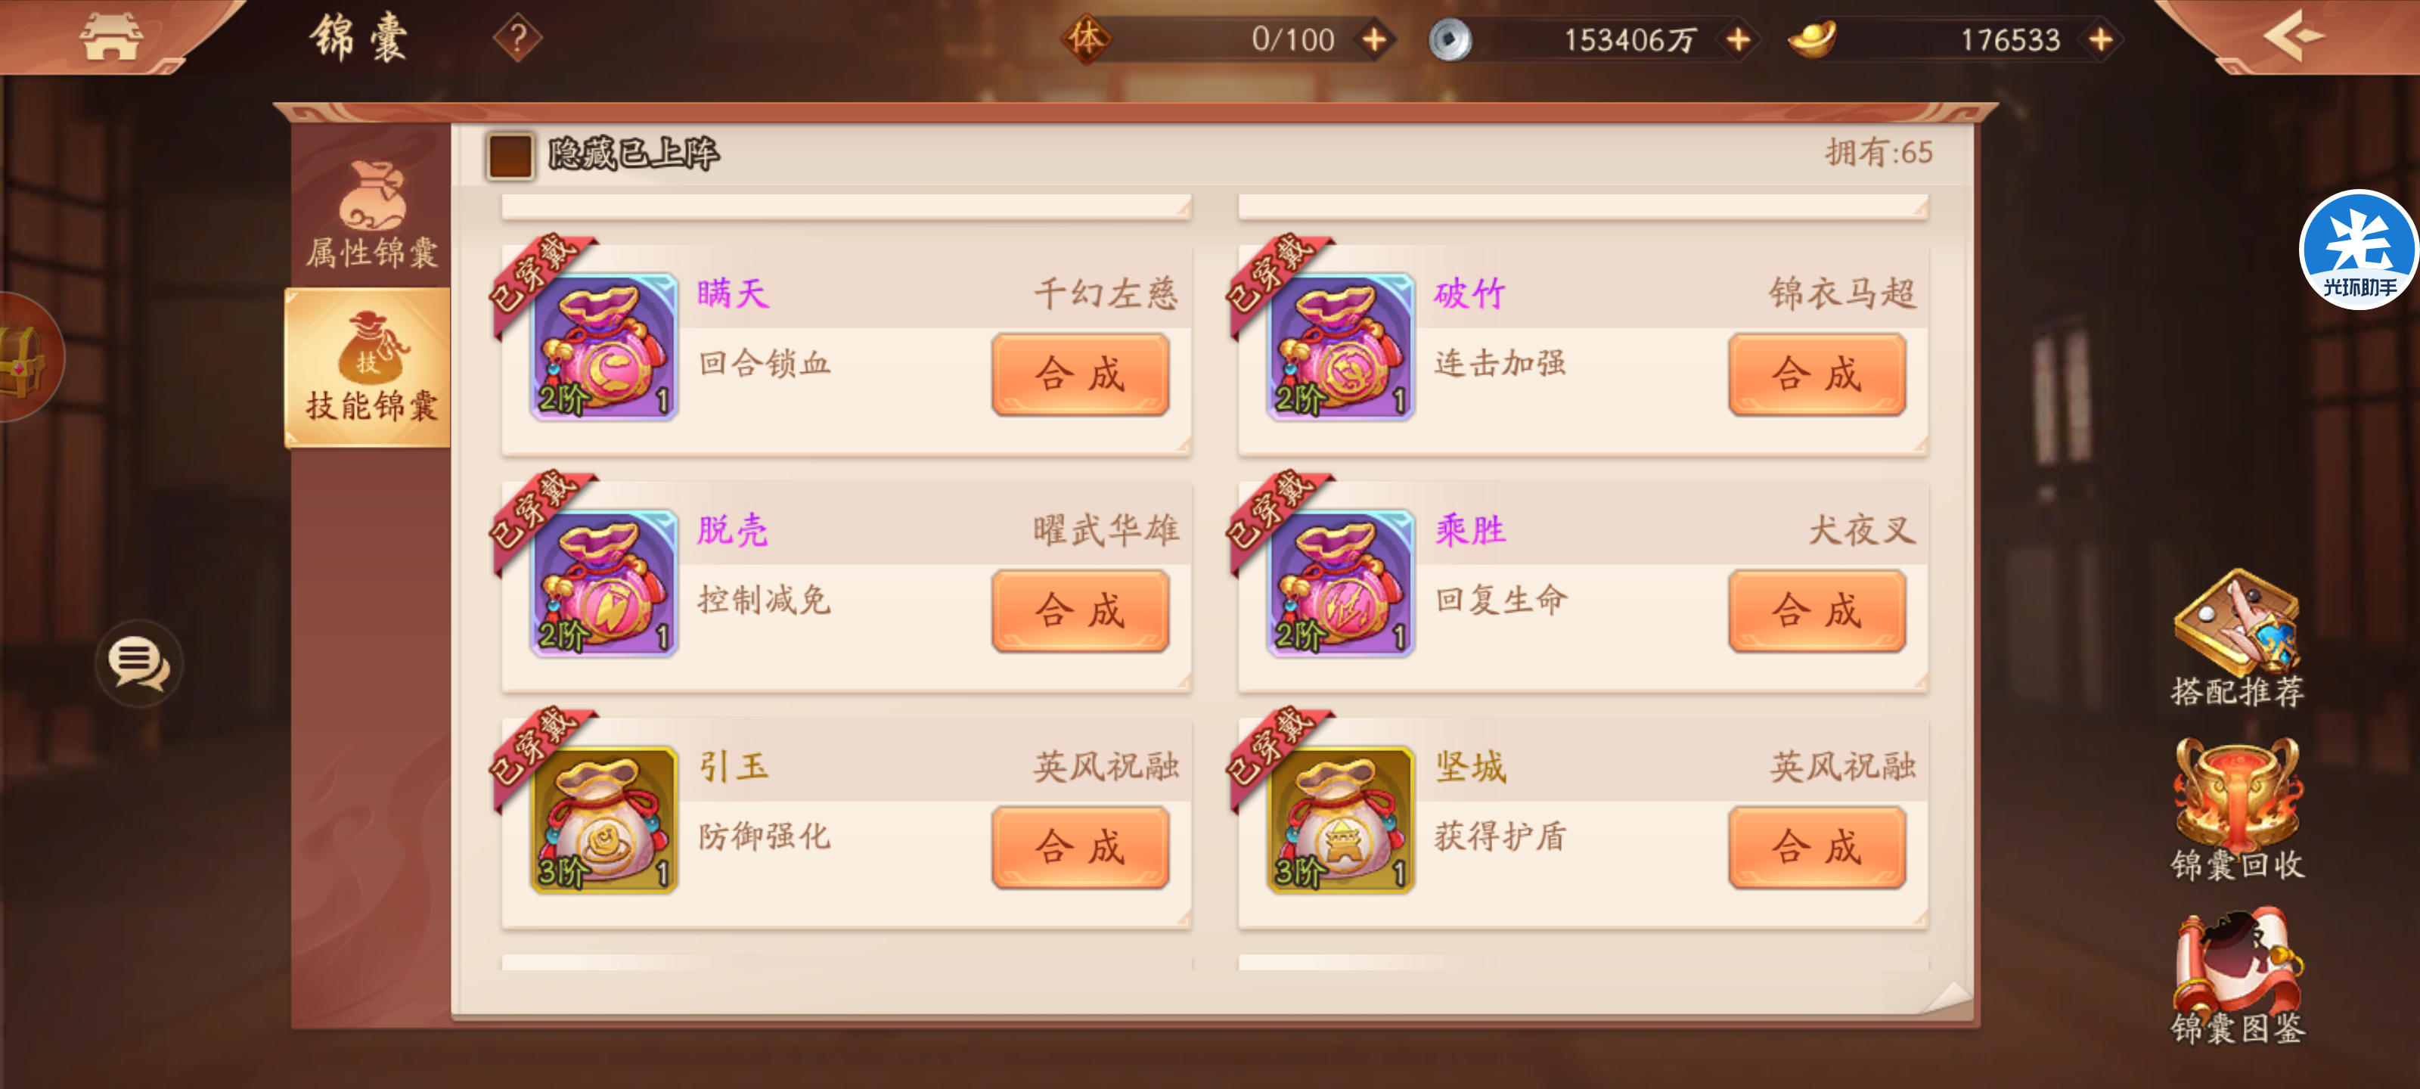Click 合成 for 瞒天 pouch

(x=1081, y=374)
